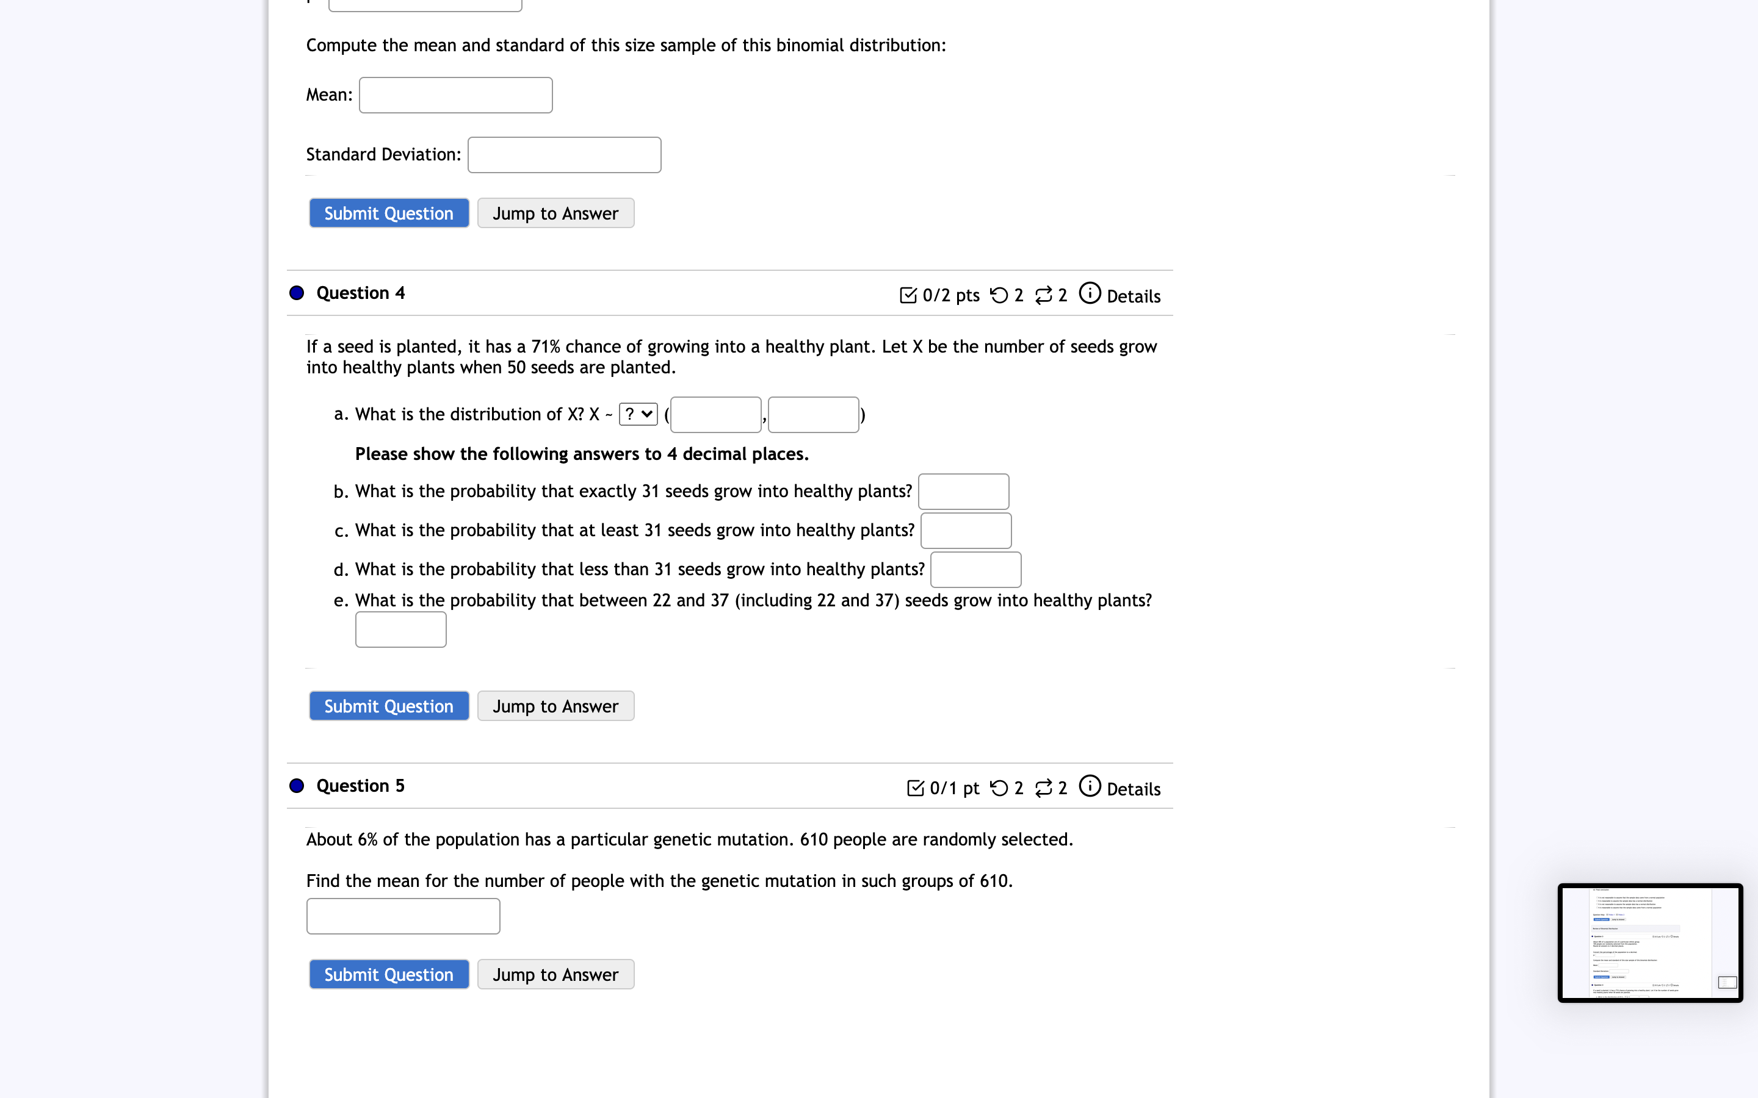Click the regenerate arrows icon on Question 5
Viewport: 1758px width, 1098px height.
1043,788
